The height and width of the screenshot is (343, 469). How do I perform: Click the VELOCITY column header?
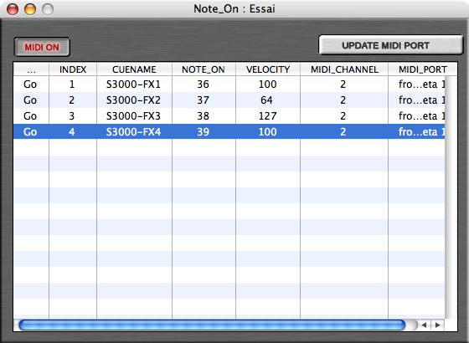click(268, 69)
